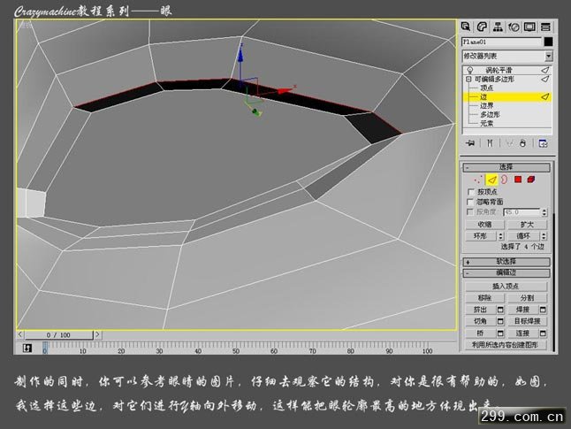Collapse 可编辑多边形 tree node
The image size is (571, 429).
(468, 79)
